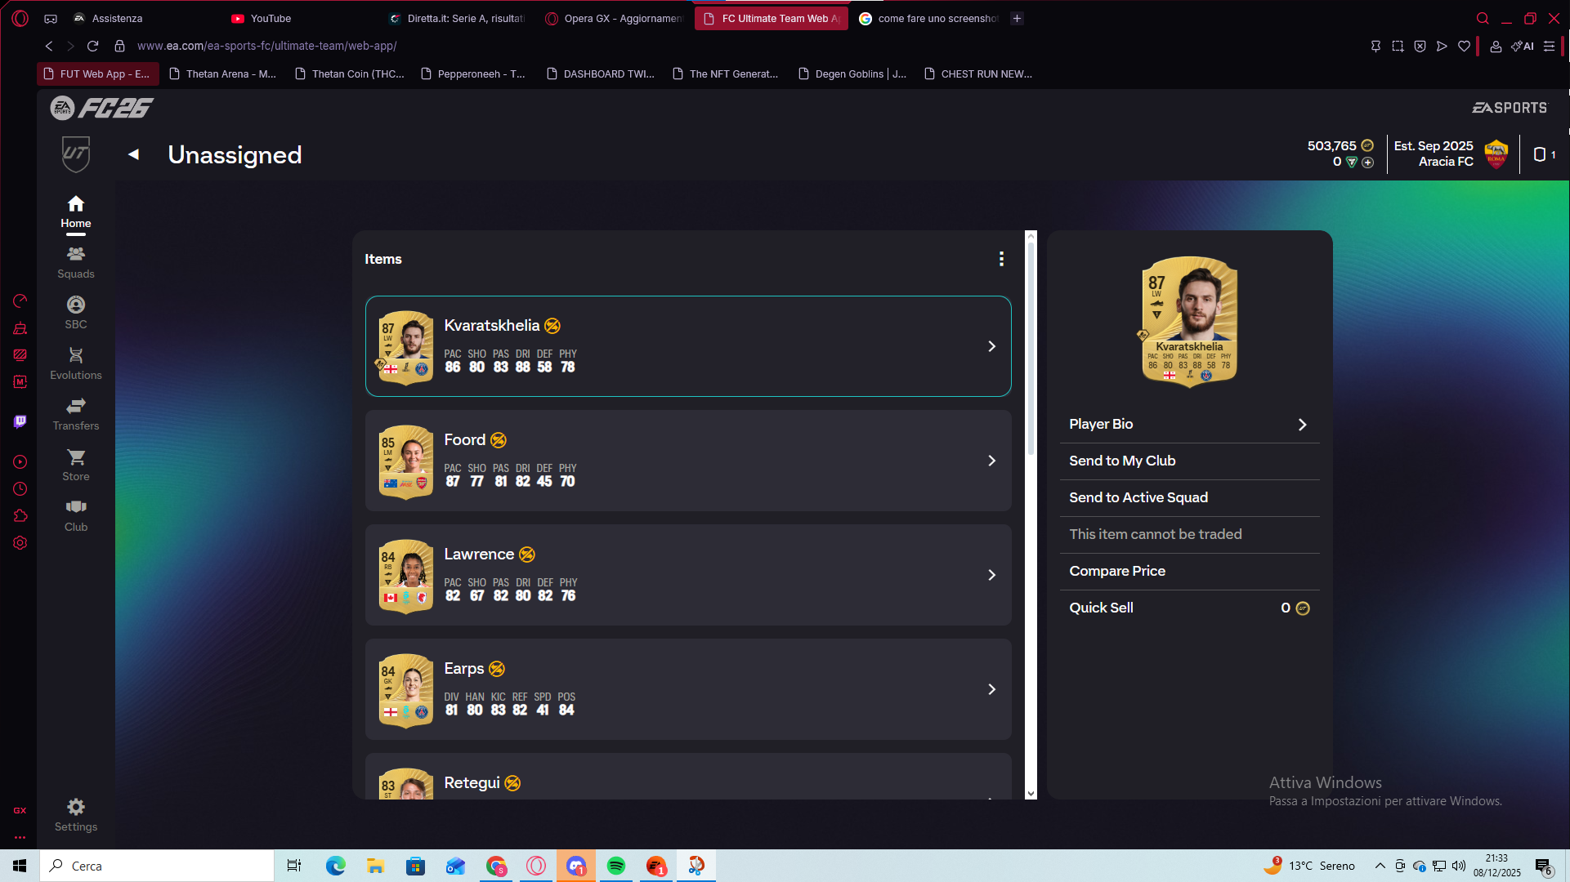
Task: Select the Earps goalkeeper card thumbnail
Action: click(405, 689)
